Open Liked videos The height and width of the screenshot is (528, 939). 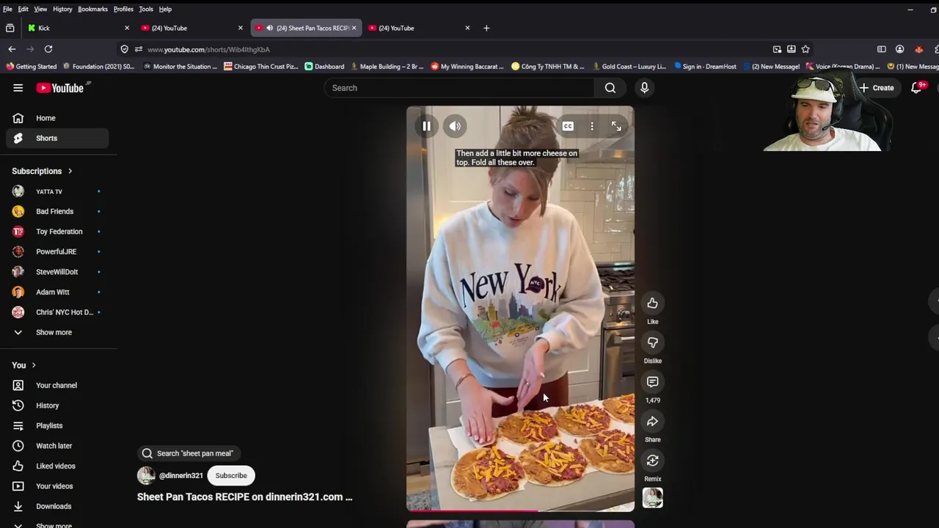[57, 466]
